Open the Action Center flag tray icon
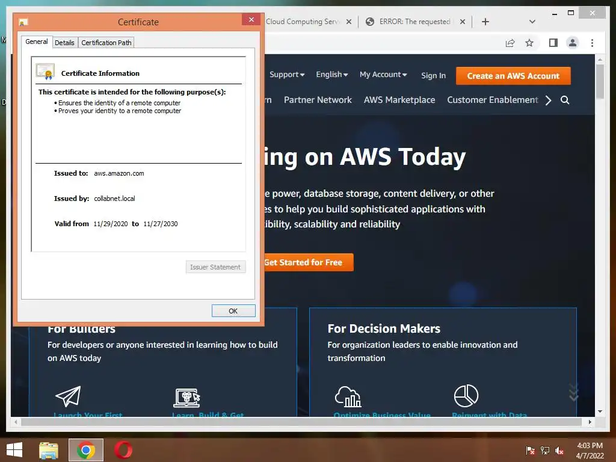Screen dimensions: 616x462 tap(531, 450)
